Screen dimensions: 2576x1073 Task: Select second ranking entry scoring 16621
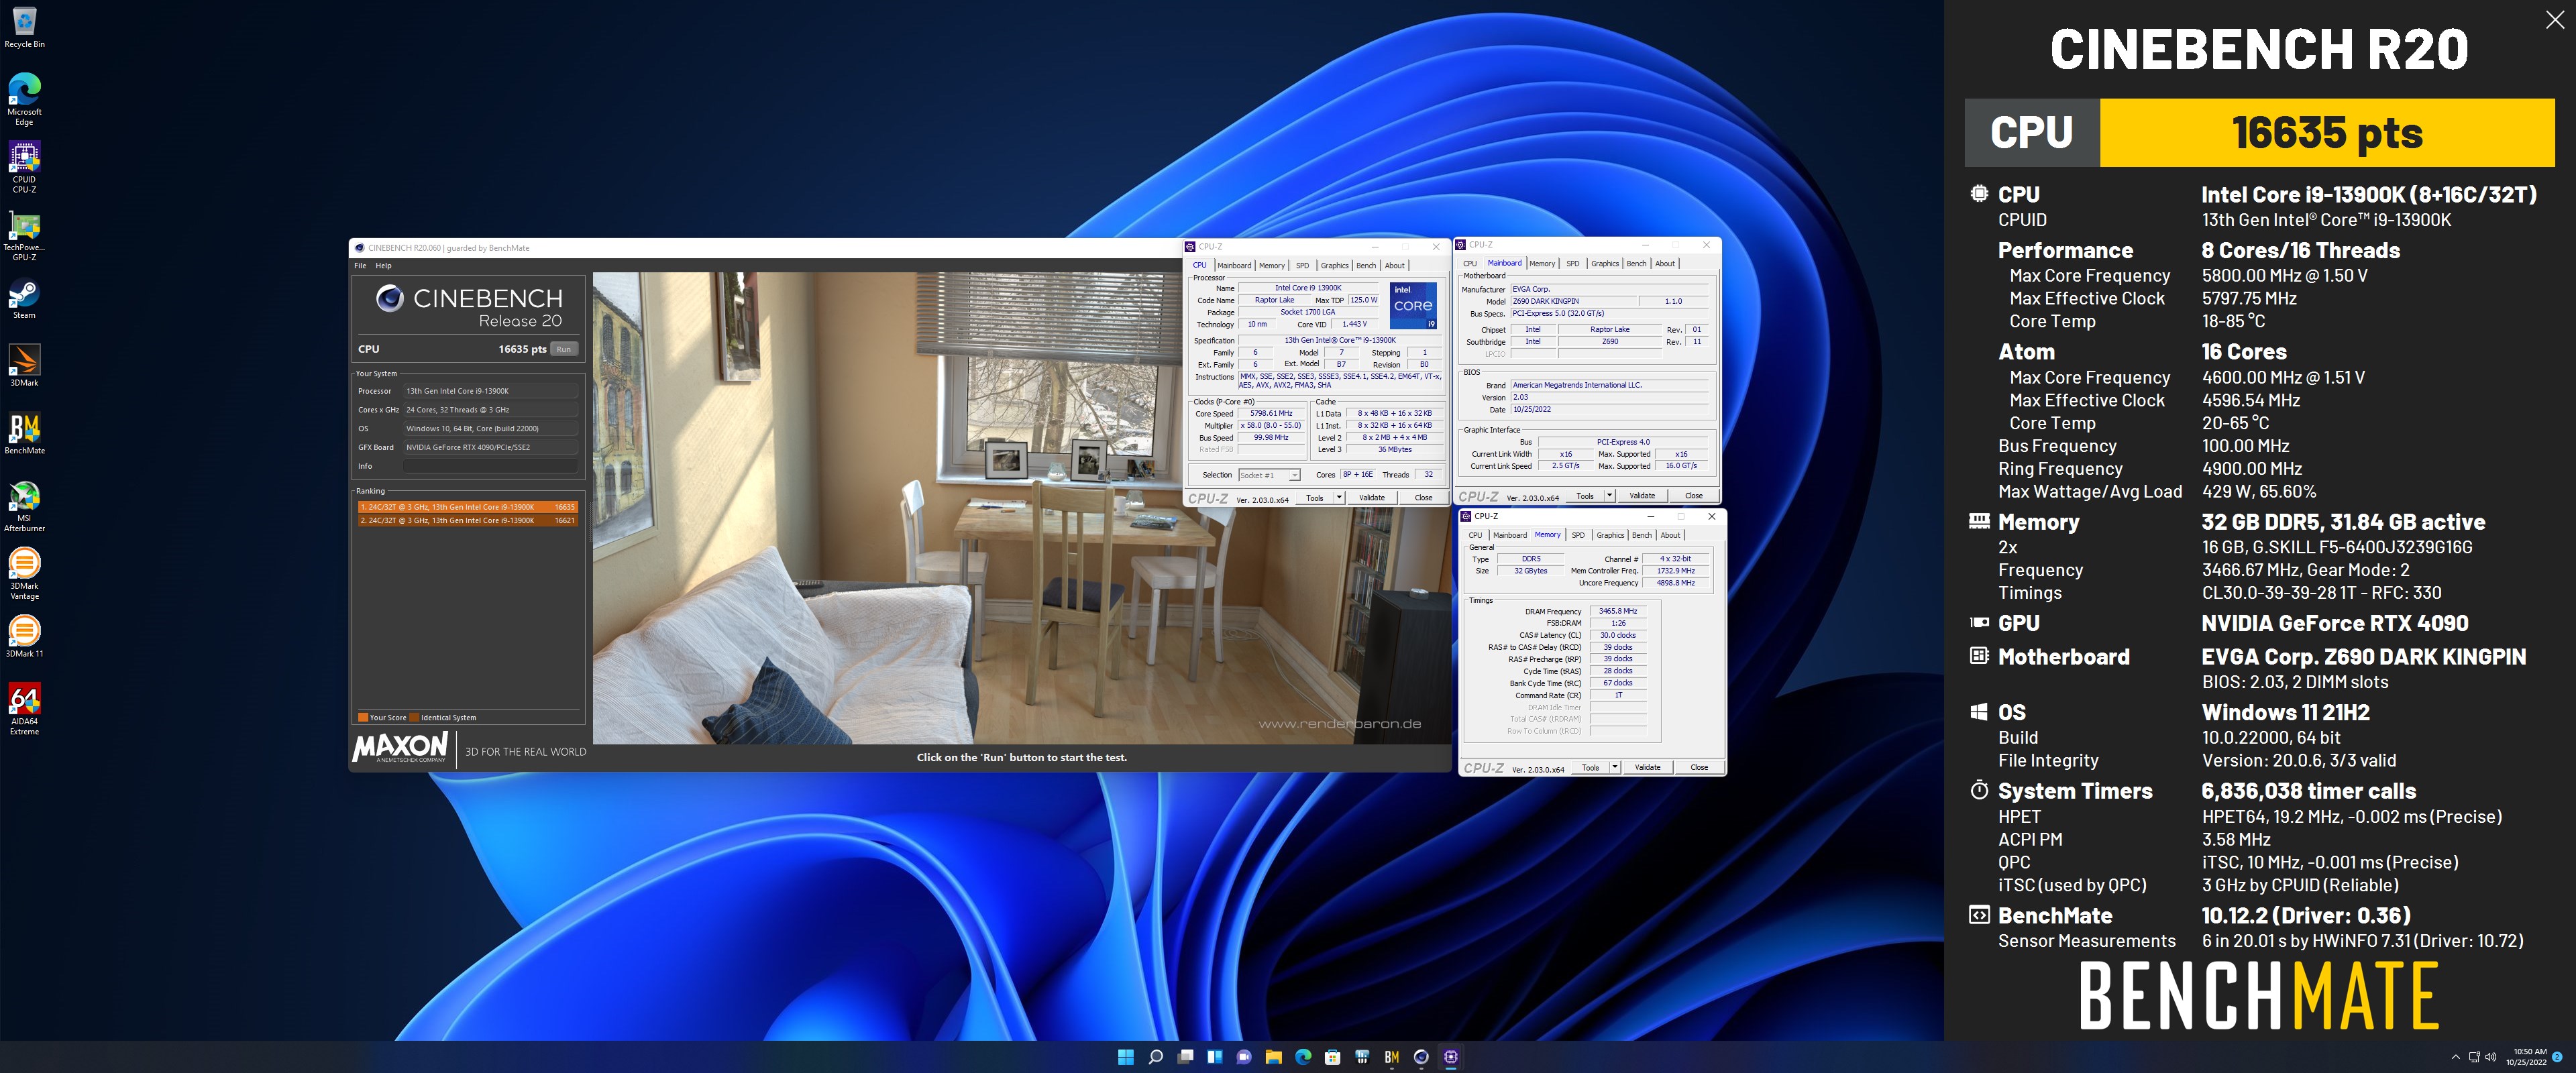coord(467,521)
